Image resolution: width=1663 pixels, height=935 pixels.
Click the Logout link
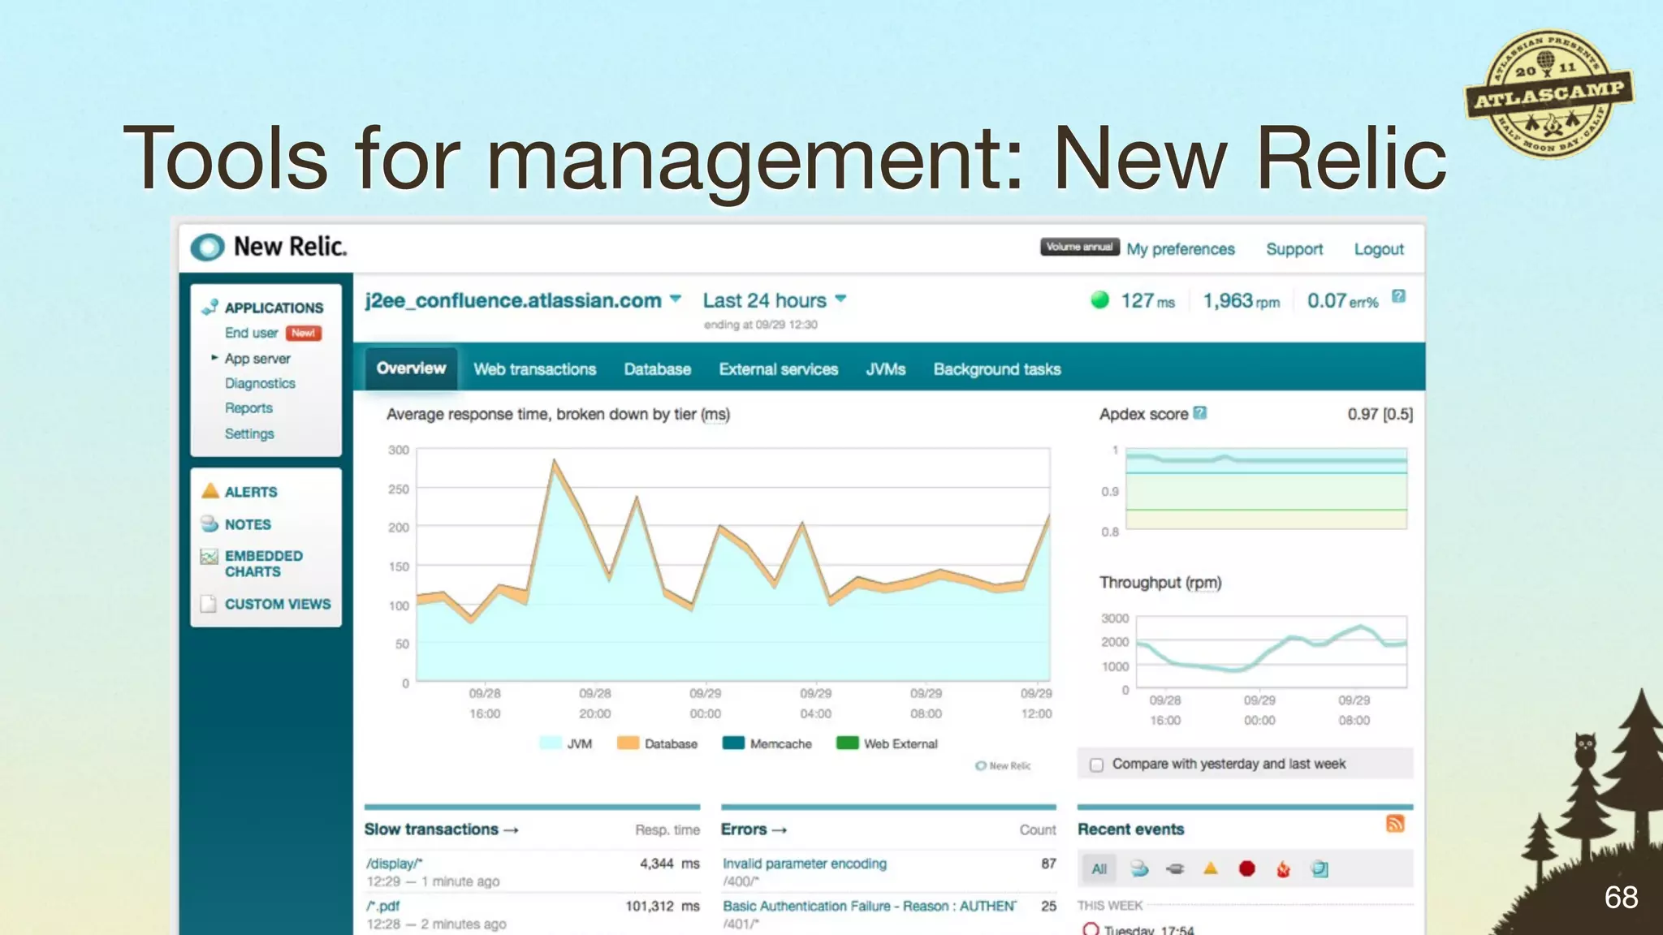pyautogui.click(x=1379, y=249)
